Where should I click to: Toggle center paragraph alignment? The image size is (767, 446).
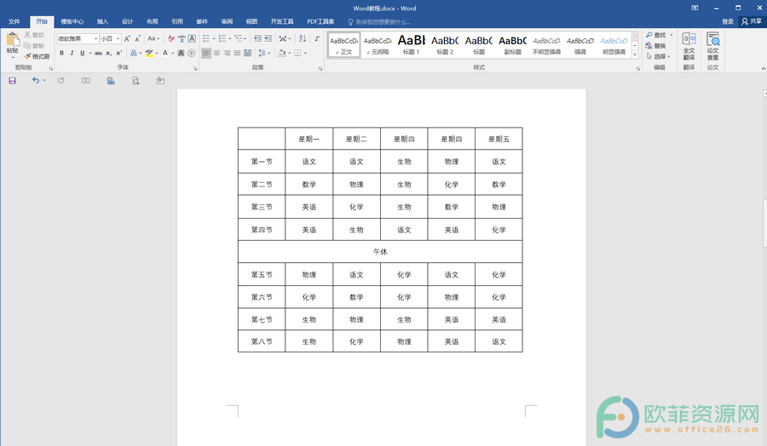coord(216,53)
